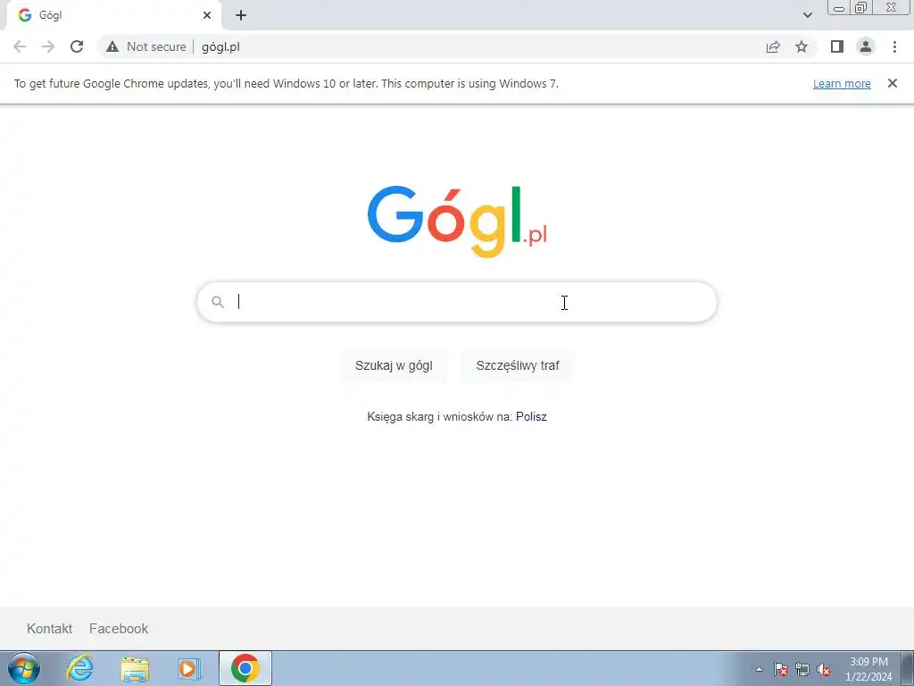Focus the Gógl search input field

tap(457, 302)
